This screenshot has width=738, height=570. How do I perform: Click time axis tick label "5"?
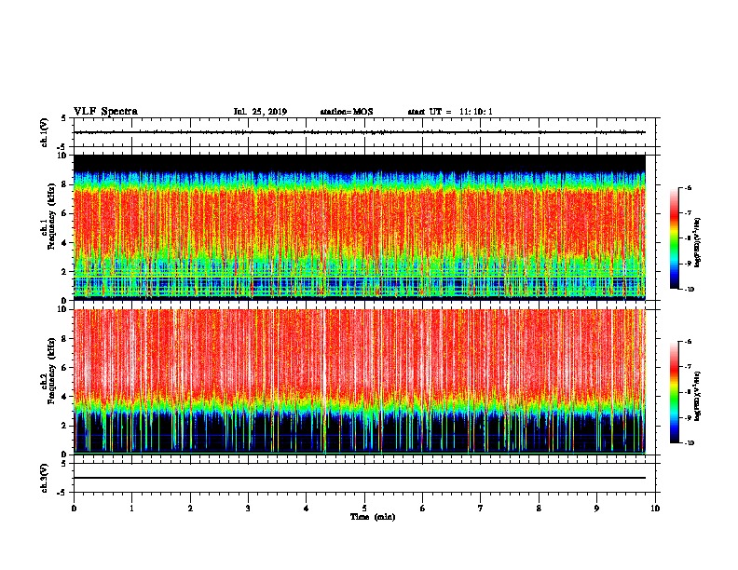click(364, 509)
